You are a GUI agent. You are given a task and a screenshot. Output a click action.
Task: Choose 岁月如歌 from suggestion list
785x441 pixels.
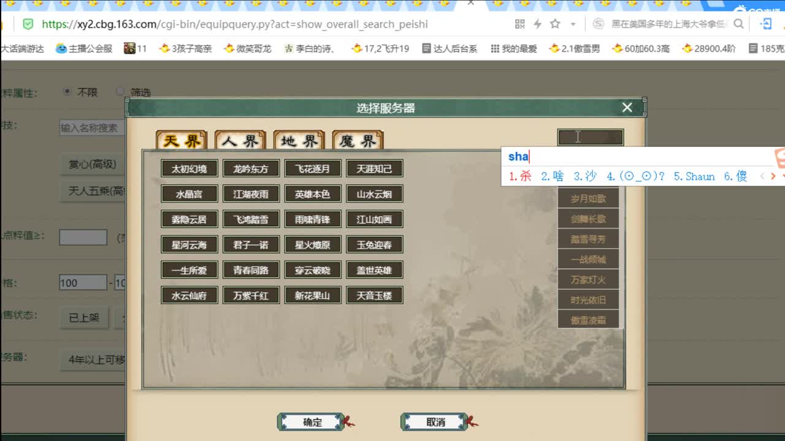[588, 198]
